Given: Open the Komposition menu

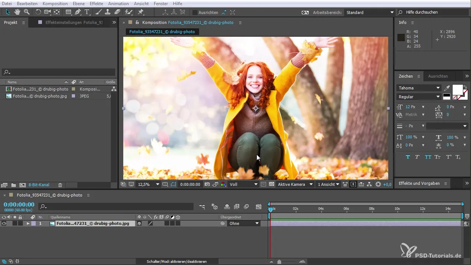Looking at the screenshot, I should [55, 3].
